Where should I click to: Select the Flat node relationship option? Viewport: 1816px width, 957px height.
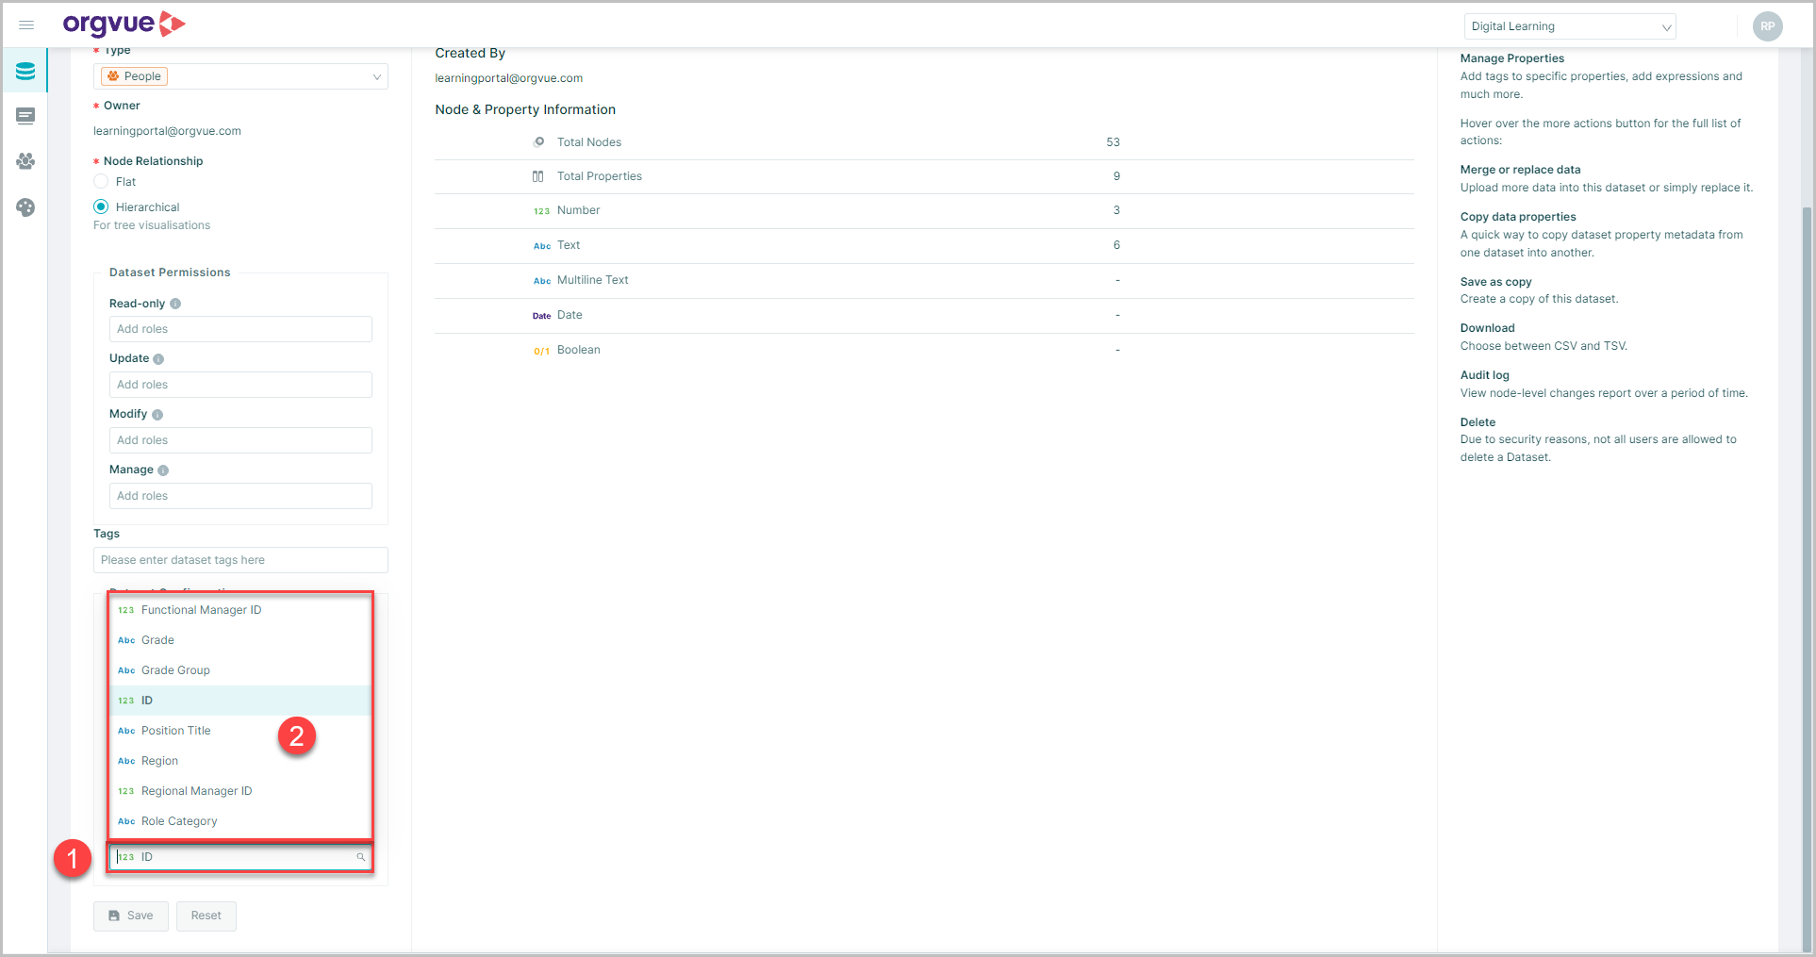pyautogui.click(x=101, y=182)
